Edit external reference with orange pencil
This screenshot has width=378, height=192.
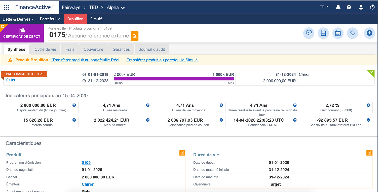pyautogui.click(x=135, y=36)
